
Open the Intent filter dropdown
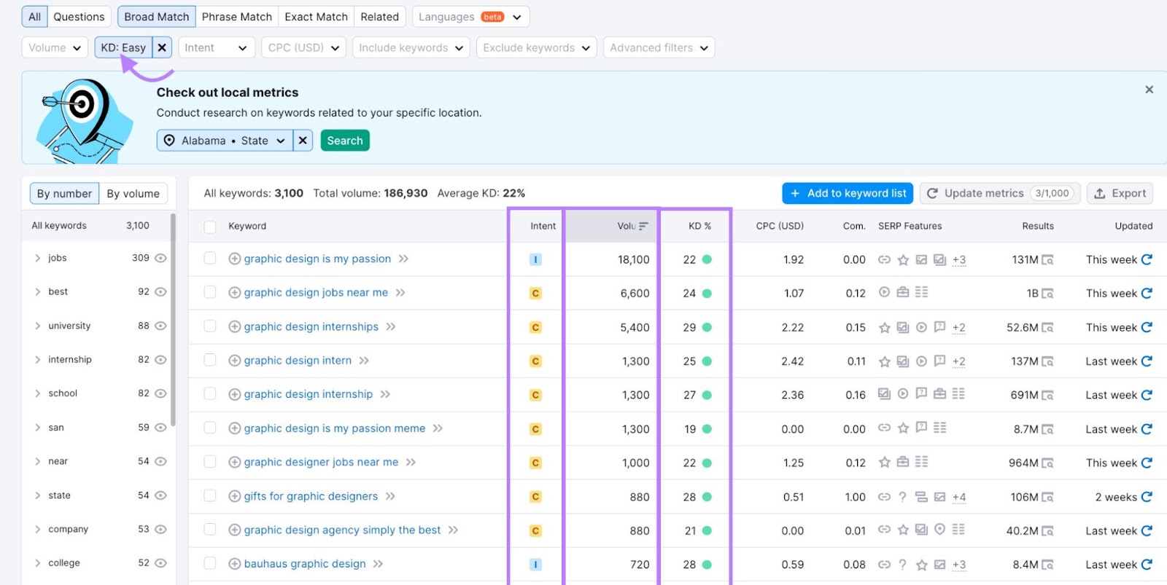(x=215, y=47)
